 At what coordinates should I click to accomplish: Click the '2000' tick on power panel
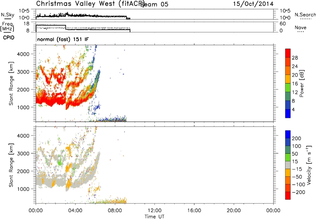pos(23,89)
